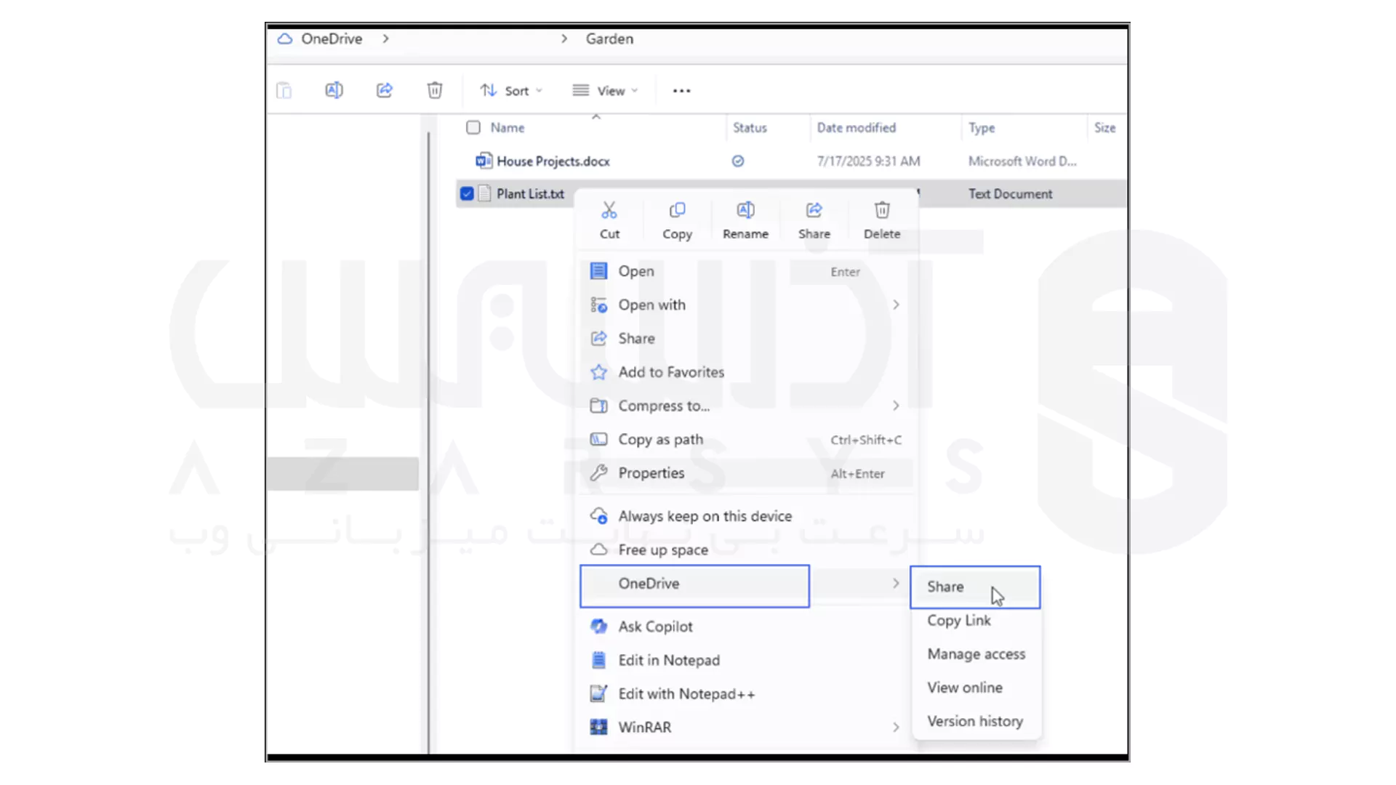
Task: Click Version history in OneDrive submenu
Action: click(x=975, y=721)
